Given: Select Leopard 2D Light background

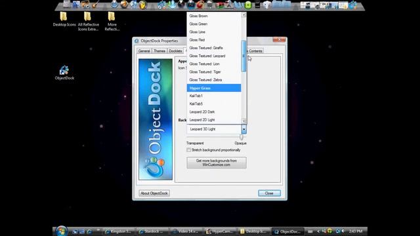Looking at the screenshot, I should [214, 120].
